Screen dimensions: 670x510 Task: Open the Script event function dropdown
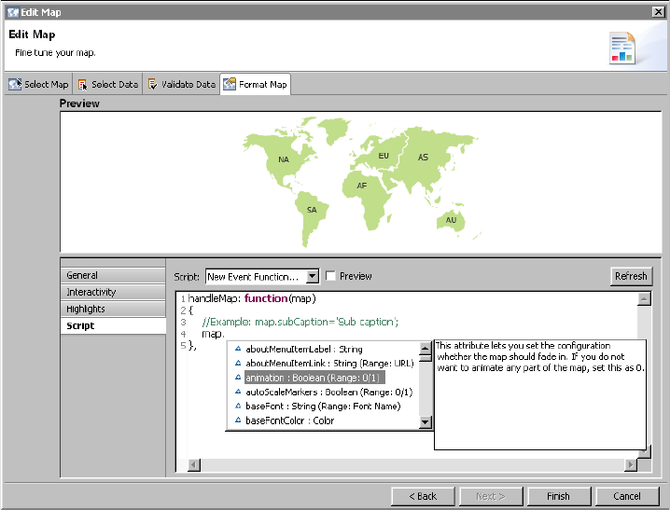312,277
